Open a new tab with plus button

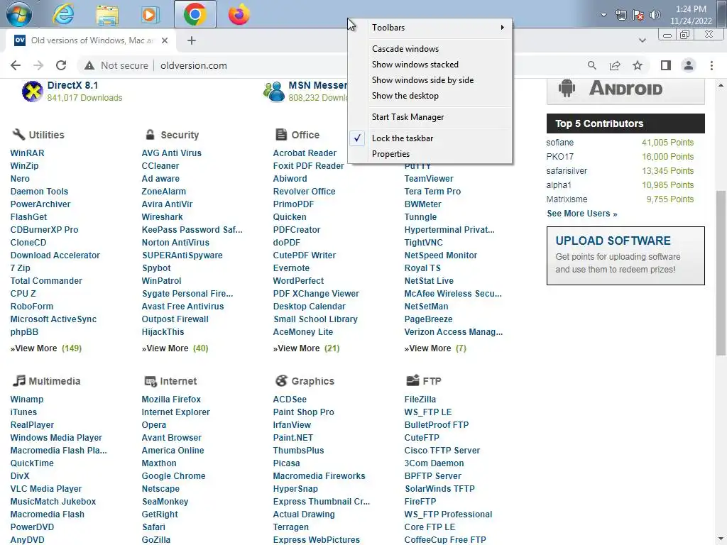[192, 40]
